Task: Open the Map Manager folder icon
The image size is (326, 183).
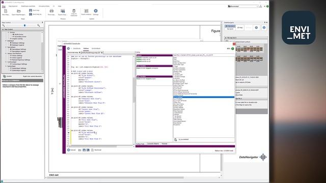Action: point(19,11)
